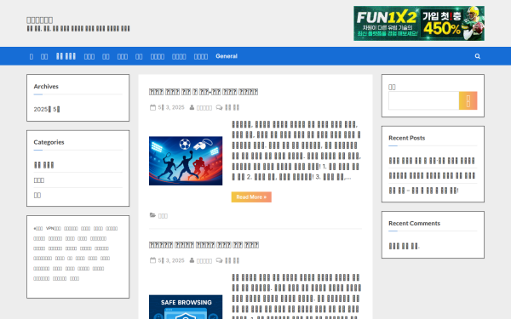Click the Recent Comments heading
This screenshot has height=319, width=511.
(x=414, y=223)
